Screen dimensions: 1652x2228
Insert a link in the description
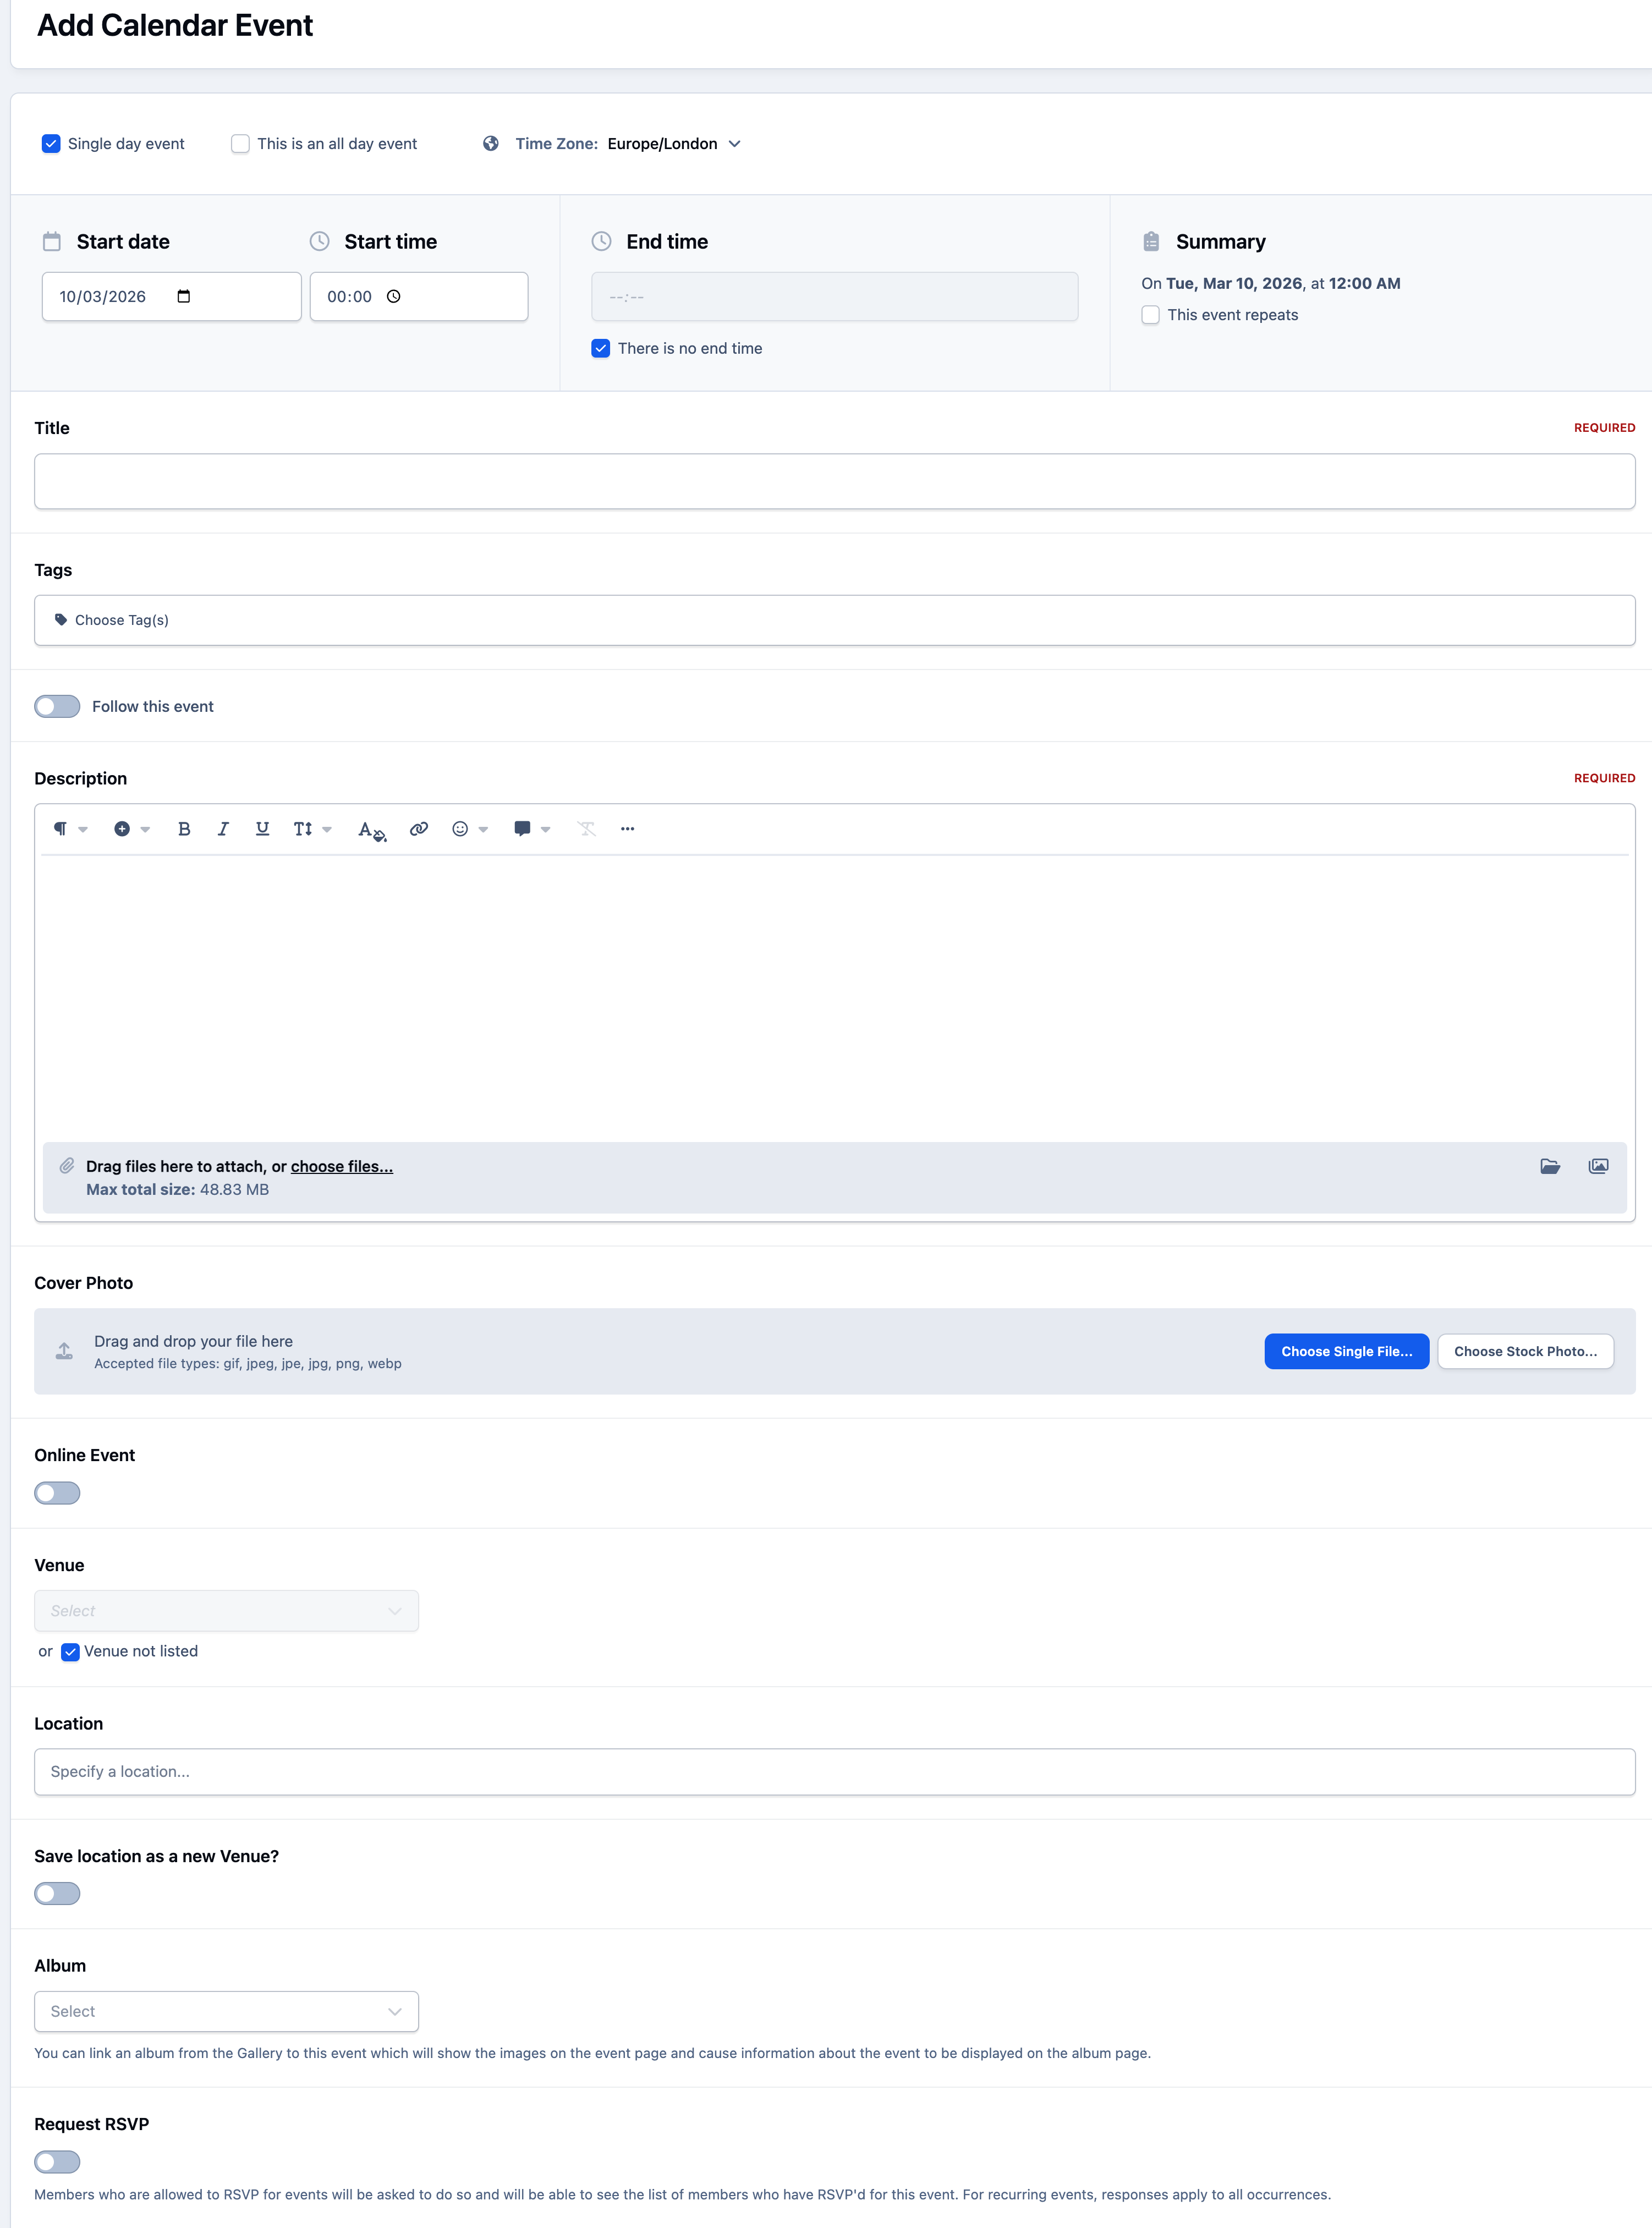(419, 829)
